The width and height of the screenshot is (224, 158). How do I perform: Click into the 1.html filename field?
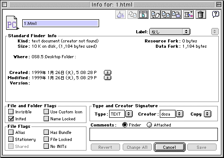[x=61, y=23]
